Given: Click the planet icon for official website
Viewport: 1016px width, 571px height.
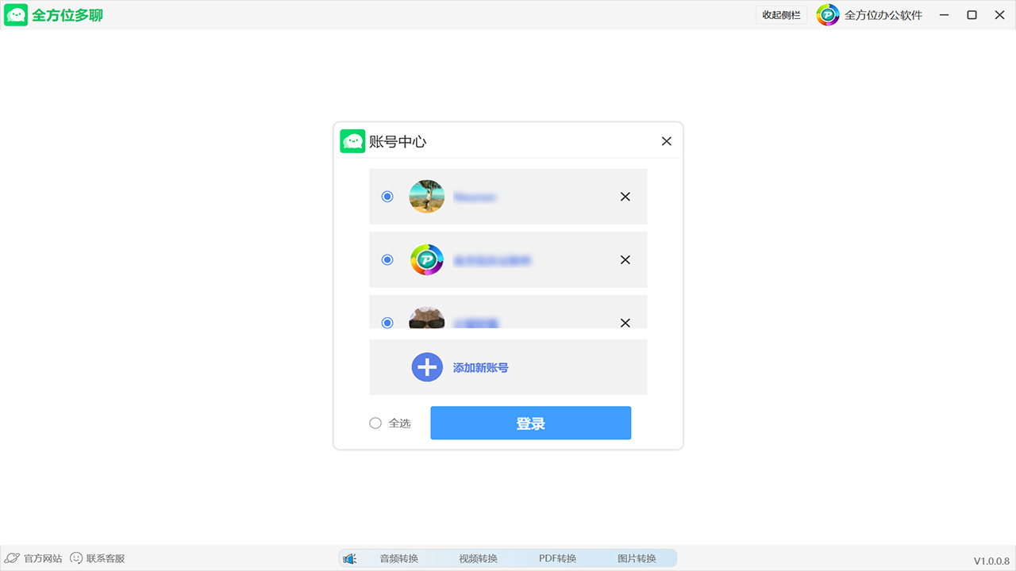Looking at the screenshot, I should point(13,558).
